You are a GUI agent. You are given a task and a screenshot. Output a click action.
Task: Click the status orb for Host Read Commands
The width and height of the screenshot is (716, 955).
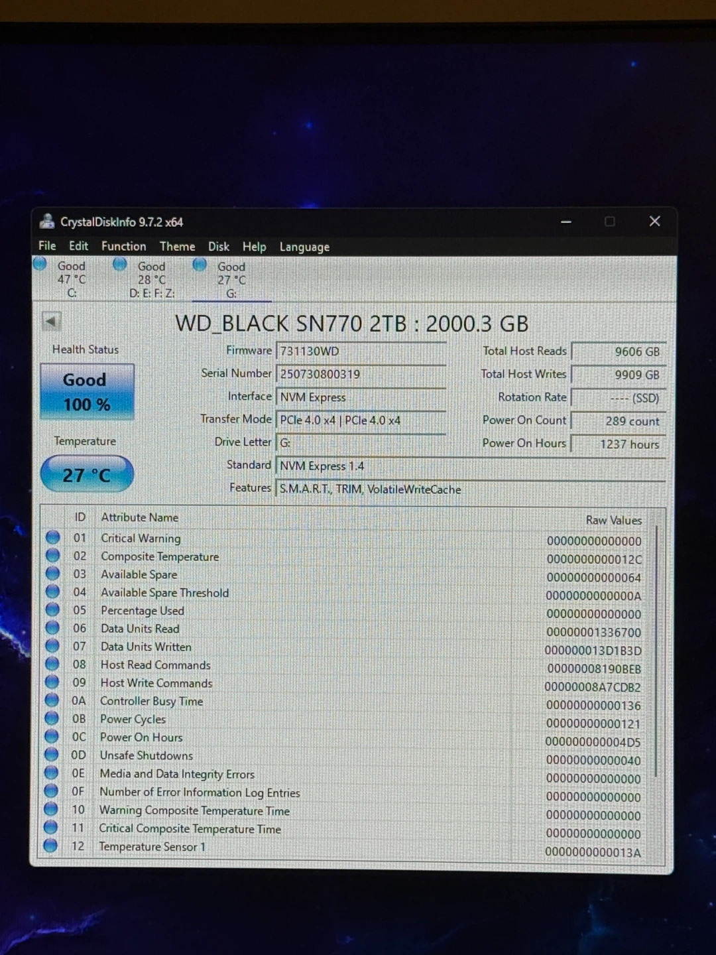(52, 663)
